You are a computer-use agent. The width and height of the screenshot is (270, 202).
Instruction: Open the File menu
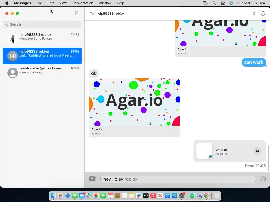[39, 3]
